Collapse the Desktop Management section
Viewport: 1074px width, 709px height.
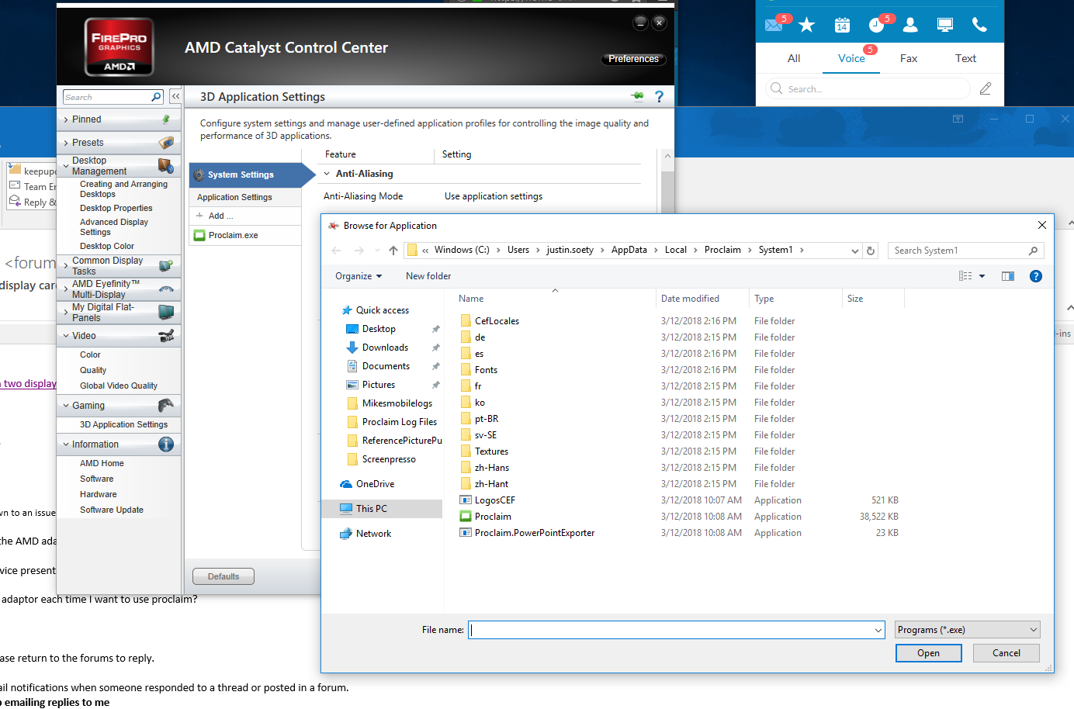click(x=66, y=166)
